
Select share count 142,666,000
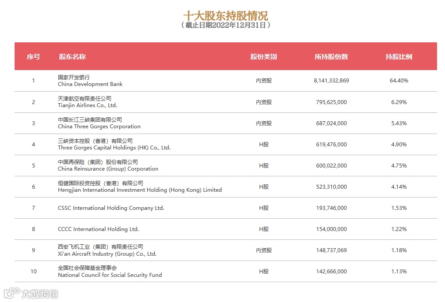pyautogui.click(x=331, y=272)
